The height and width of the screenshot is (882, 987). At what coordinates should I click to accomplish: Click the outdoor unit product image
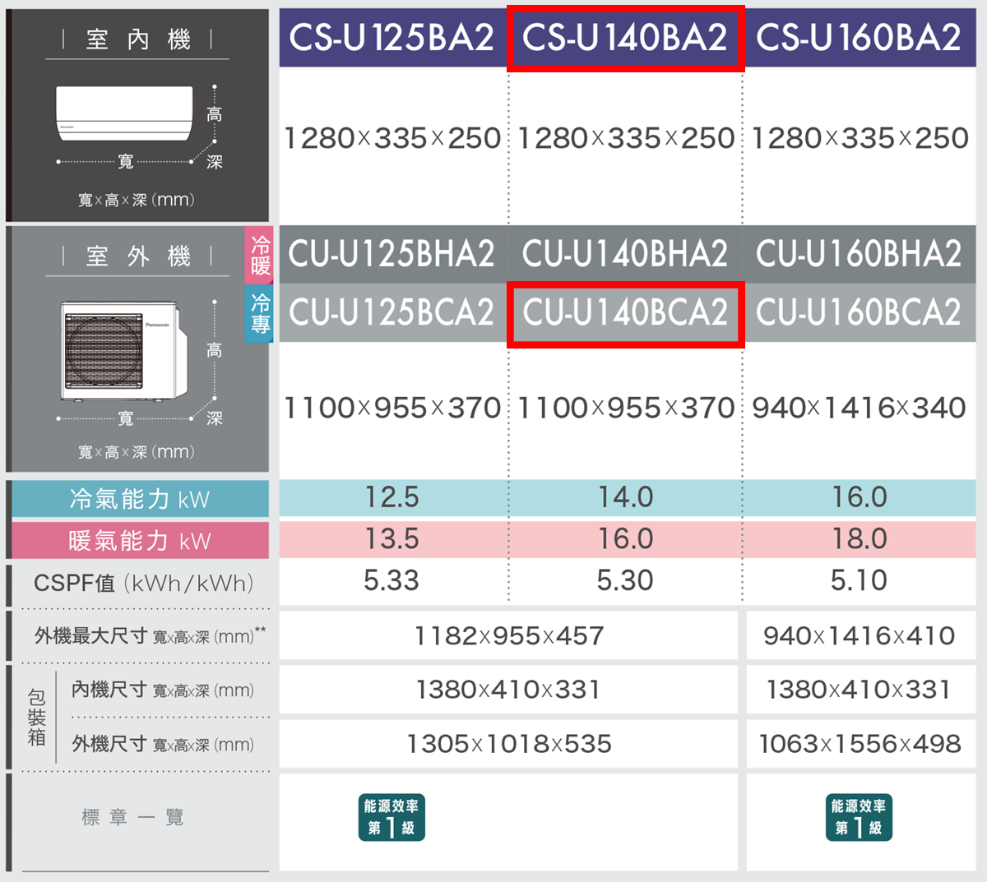point(123,351)
